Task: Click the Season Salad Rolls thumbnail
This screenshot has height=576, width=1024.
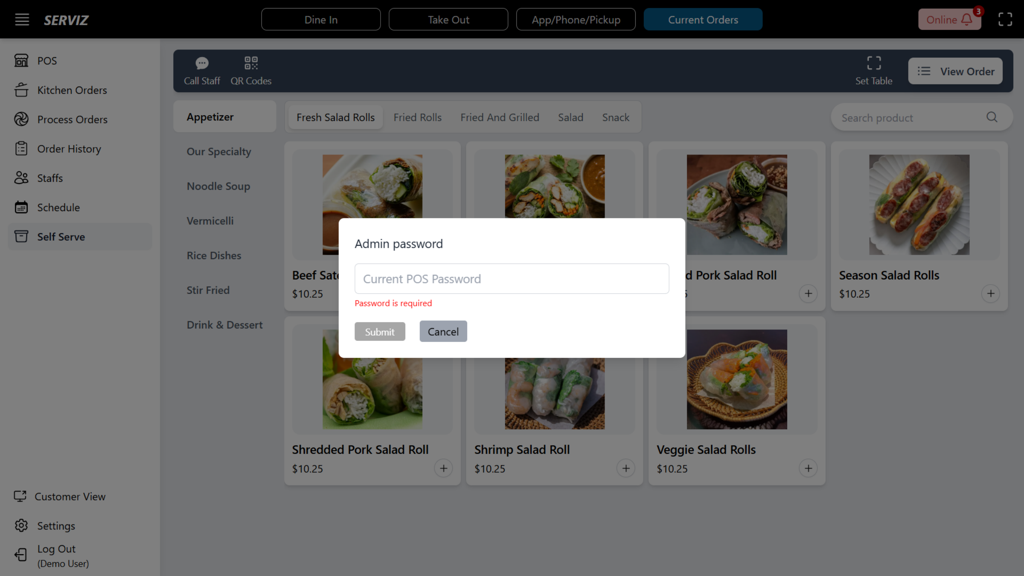Action: click(x=919, y=205)
